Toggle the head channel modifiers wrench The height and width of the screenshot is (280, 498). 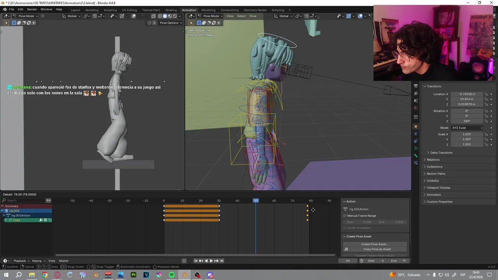[x=40, y=220]
